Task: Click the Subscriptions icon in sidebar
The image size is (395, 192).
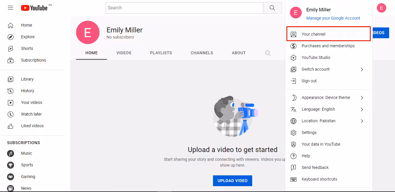Action: [x=11, y=60]
